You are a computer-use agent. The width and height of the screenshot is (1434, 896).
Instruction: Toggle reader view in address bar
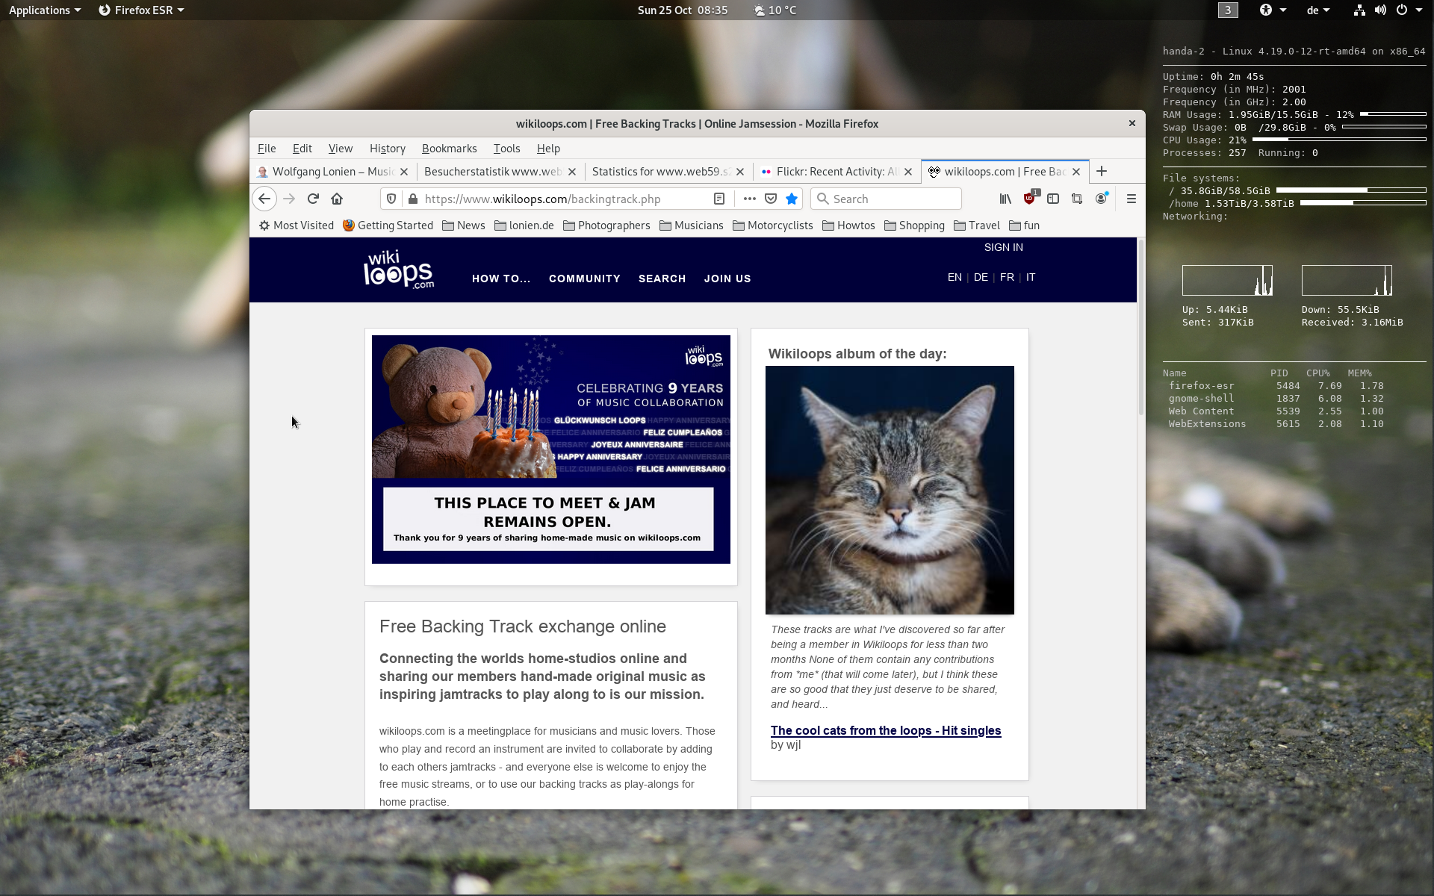coord(719,199)
